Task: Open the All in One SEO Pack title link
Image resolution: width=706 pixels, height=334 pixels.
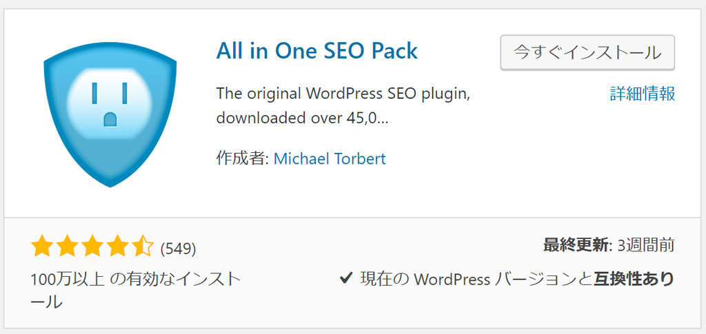Action: point(317,51)
